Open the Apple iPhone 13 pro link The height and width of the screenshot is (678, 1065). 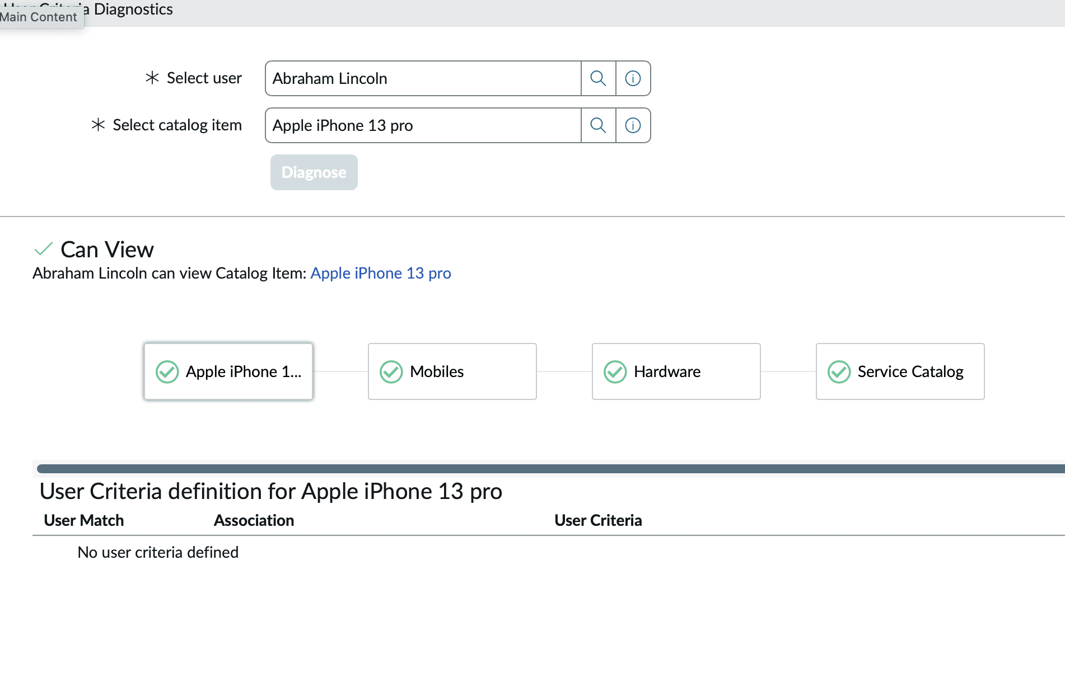coord(381,273)
